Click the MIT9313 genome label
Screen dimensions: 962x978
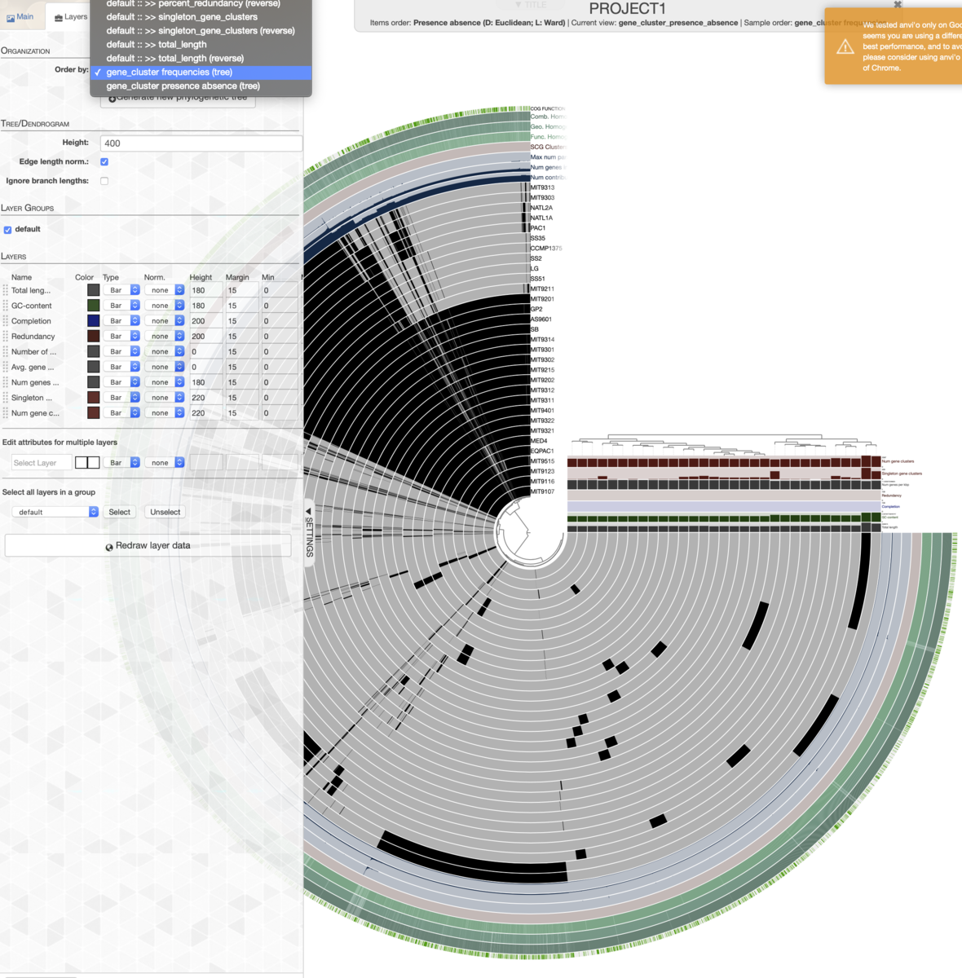pos(542,187)
